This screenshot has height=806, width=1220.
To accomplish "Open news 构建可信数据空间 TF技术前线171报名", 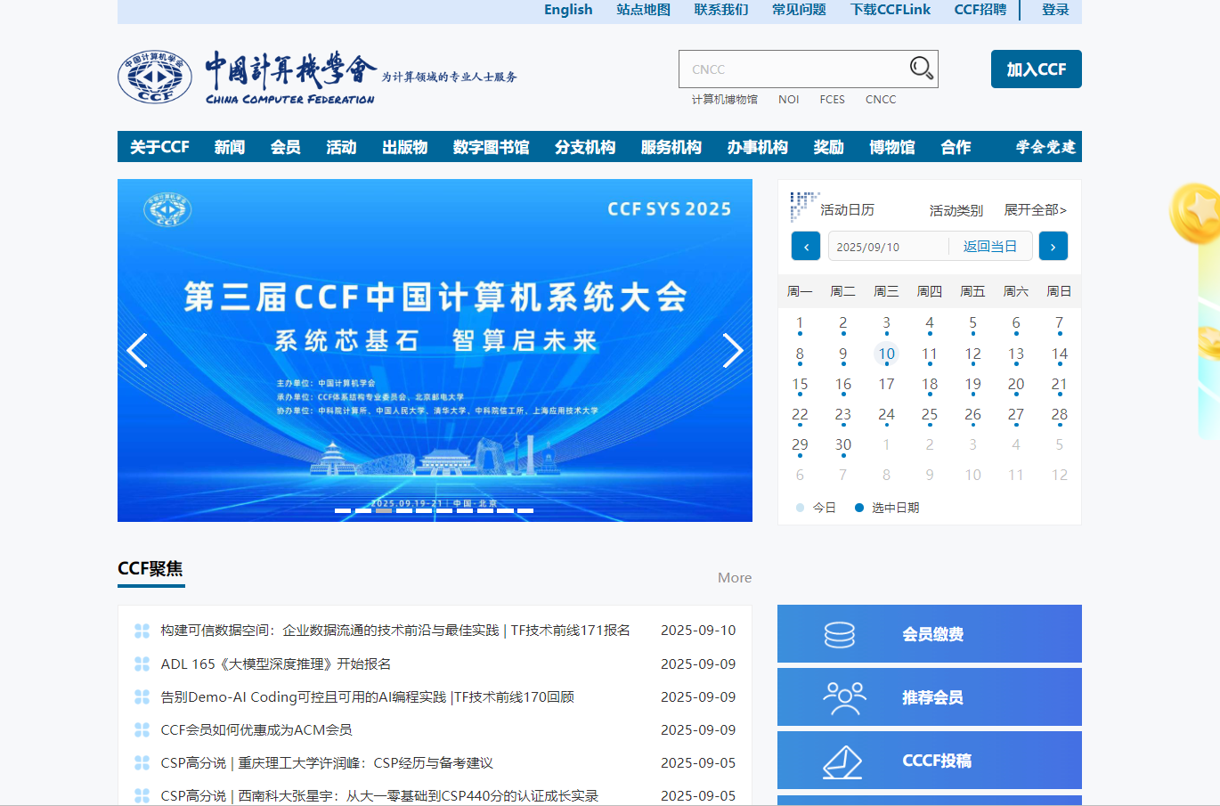I will point(395,631).
